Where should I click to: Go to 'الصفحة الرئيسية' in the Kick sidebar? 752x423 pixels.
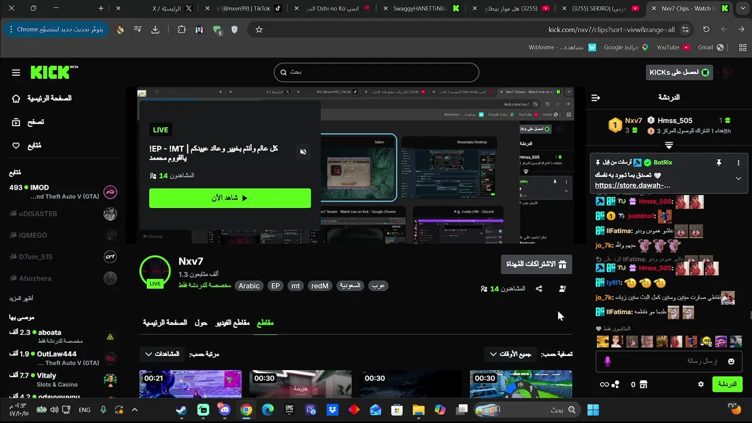(42, 98)
